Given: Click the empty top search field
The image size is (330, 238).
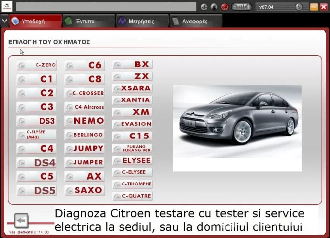Looking at the screenshot, I should (106, 7).
